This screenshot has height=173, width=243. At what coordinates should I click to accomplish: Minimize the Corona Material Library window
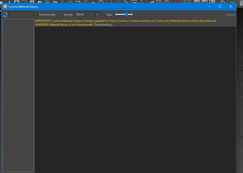(x=209, y=7)
